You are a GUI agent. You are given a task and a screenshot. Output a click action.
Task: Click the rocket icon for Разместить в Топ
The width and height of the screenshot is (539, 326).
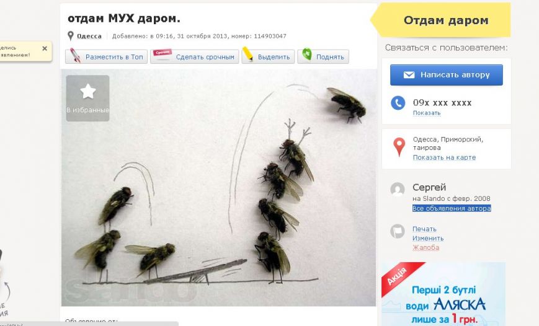pos(75,56)
